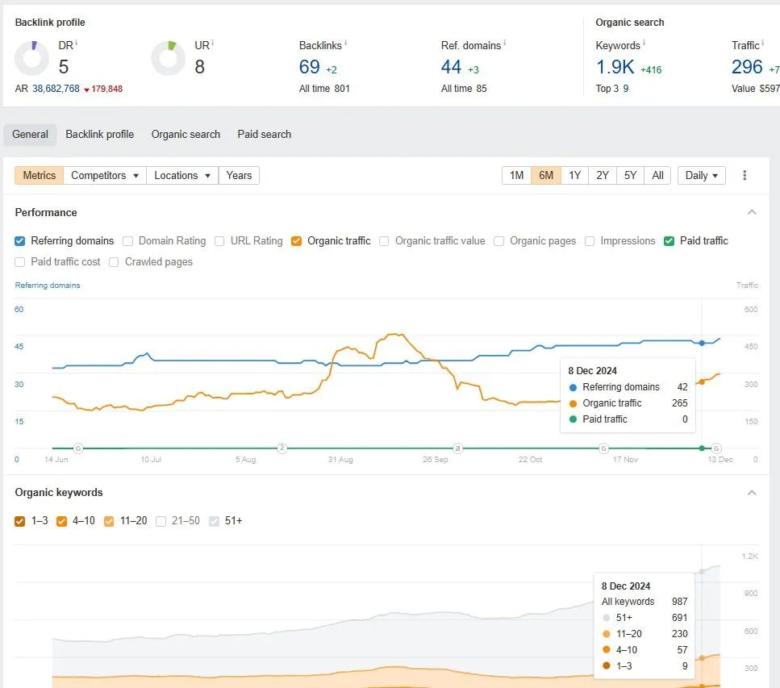Image resolution: width=780 pixels, height=688 pixels.
Task: Open the Paid search tab
Action: (264, 134)
